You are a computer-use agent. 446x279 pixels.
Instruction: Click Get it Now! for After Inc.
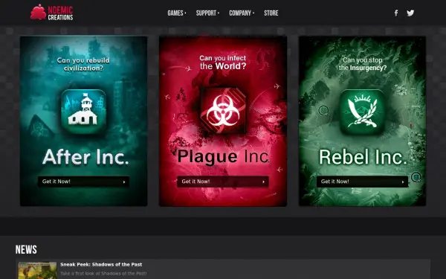pyautogui.click(x=83, y=182)
